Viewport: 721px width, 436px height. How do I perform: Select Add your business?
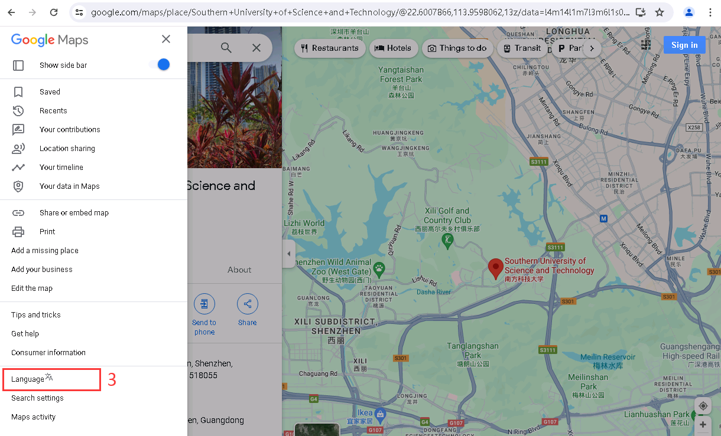coord(42,270)
